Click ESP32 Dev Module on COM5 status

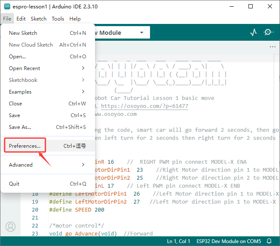click(229, 241)
